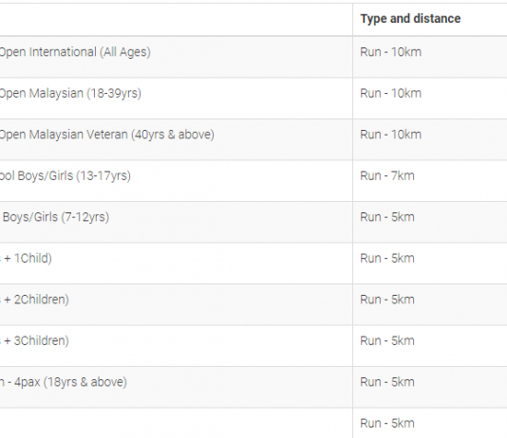Click the 'Type and distance' column header
The image size is (507, 438).
(x=410, y=19)
